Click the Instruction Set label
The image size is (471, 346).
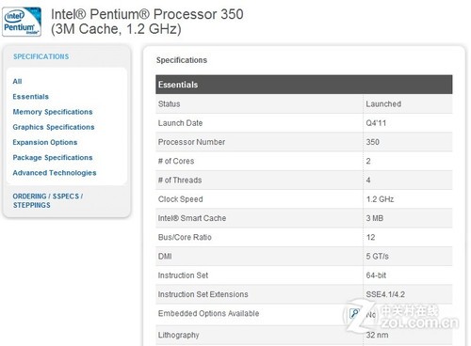(x=183, y=275)
